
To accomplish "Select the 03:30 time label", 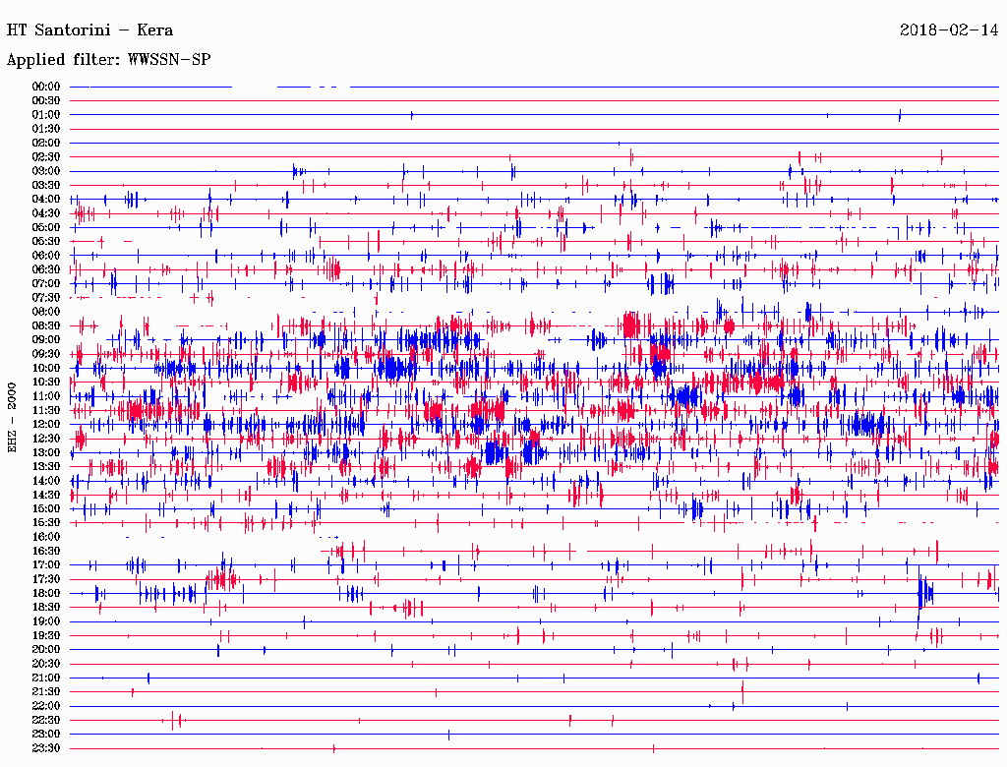I will (46, 186).
